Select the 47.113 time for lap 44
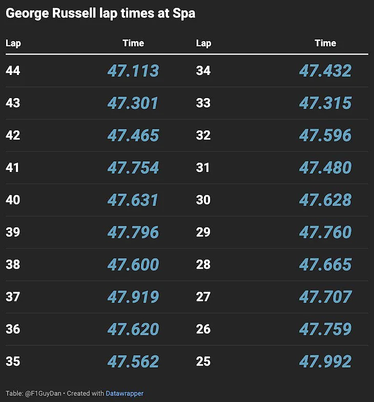 pos(133,71)
